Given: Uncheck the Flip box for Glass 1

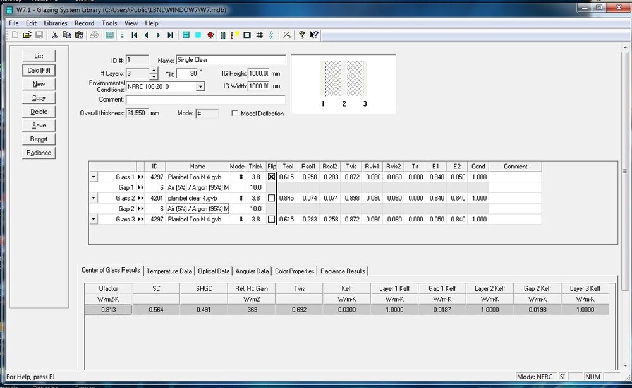Looking at the screenshot, I should click(x=272, y=177).
